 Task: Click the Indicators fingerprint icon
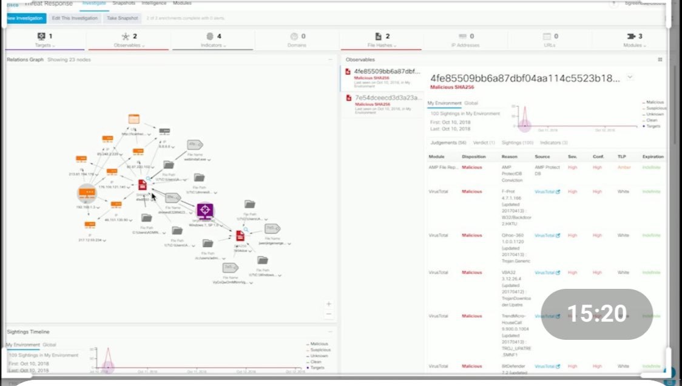pos(210,36)
